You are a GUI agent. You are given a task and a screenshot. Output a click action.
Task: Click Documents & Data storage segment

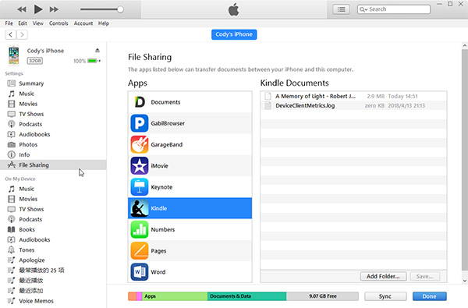pos(246,296)
